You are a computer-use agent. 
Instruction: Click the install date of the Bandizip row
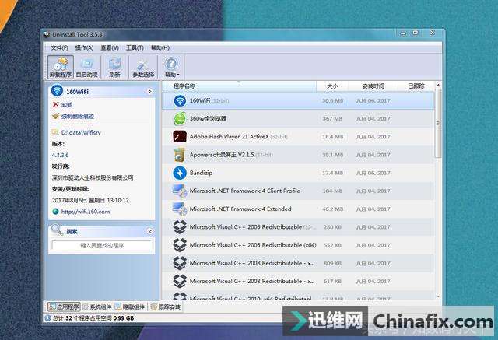pos(373,173)
